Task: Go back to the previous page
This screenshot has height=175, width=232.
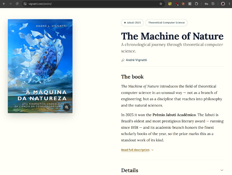Action: [4, 4]
